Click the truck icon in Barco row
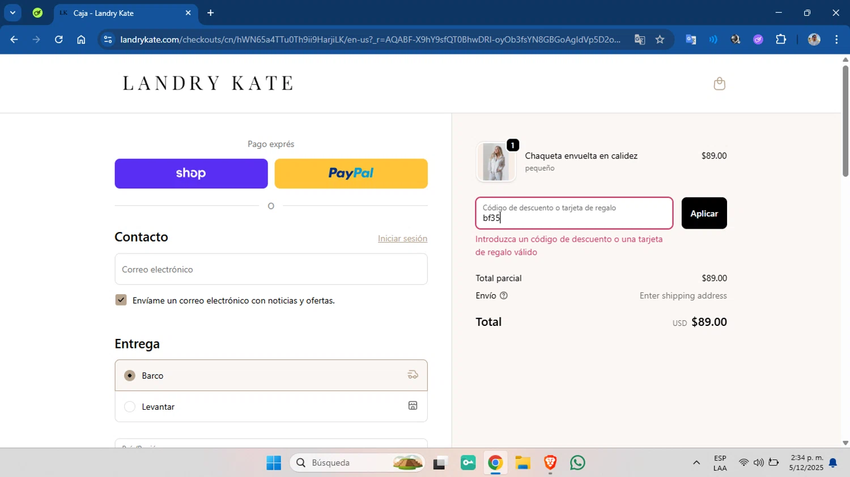Viewport: 850px width, 477px height. (413, 375)
